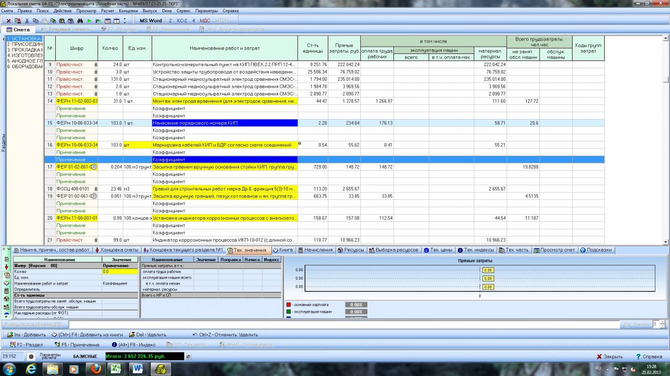Open the Тек. индексы tab
Viewport: 670px width, 376px height.
pos(475,250)
